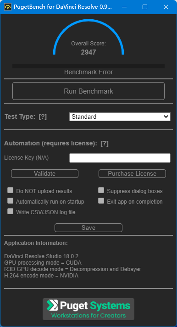Click the dropdown arrow beside Standard

point(166,117)
